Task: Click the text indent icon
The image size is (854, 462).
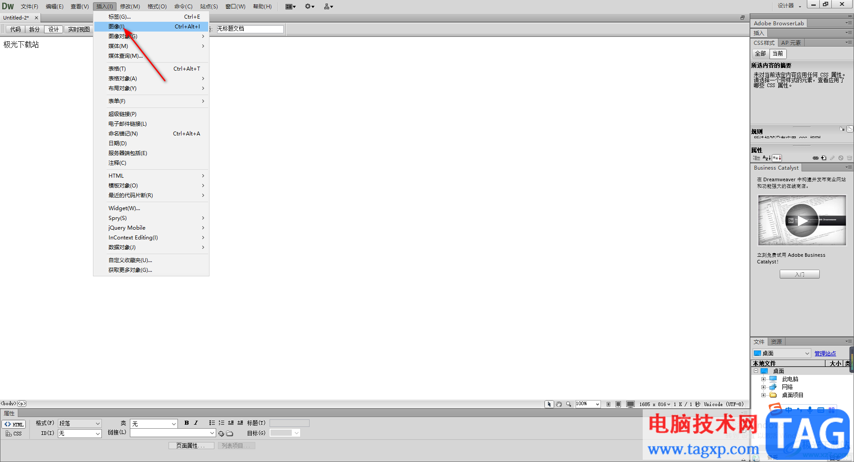Action: pos(240,423)
